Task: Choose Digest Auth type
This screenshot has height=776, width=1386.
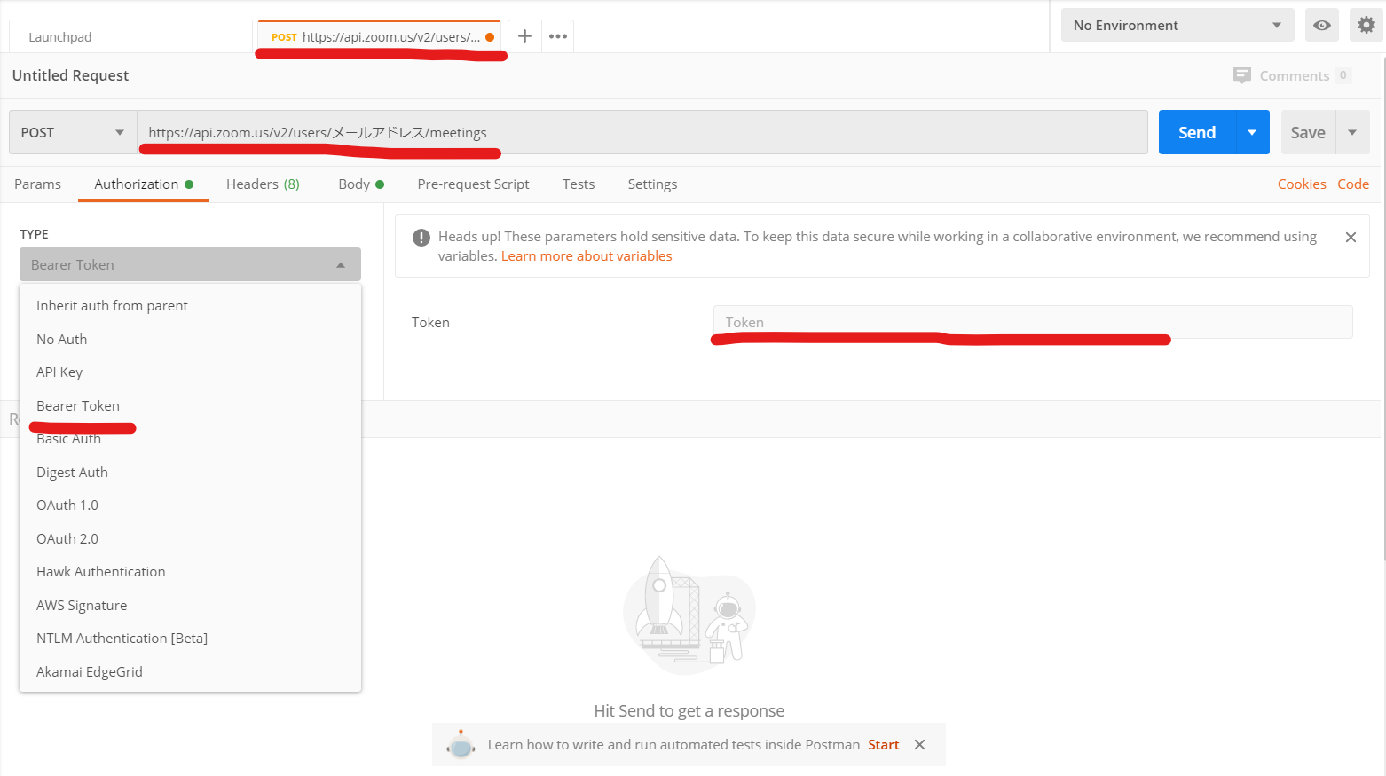Action: click(x=190, y=472)
